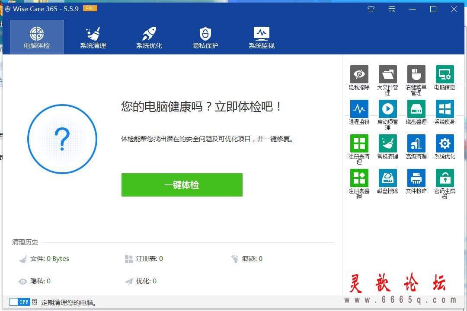Click the 优化: 0 history entry

[141, 281]
